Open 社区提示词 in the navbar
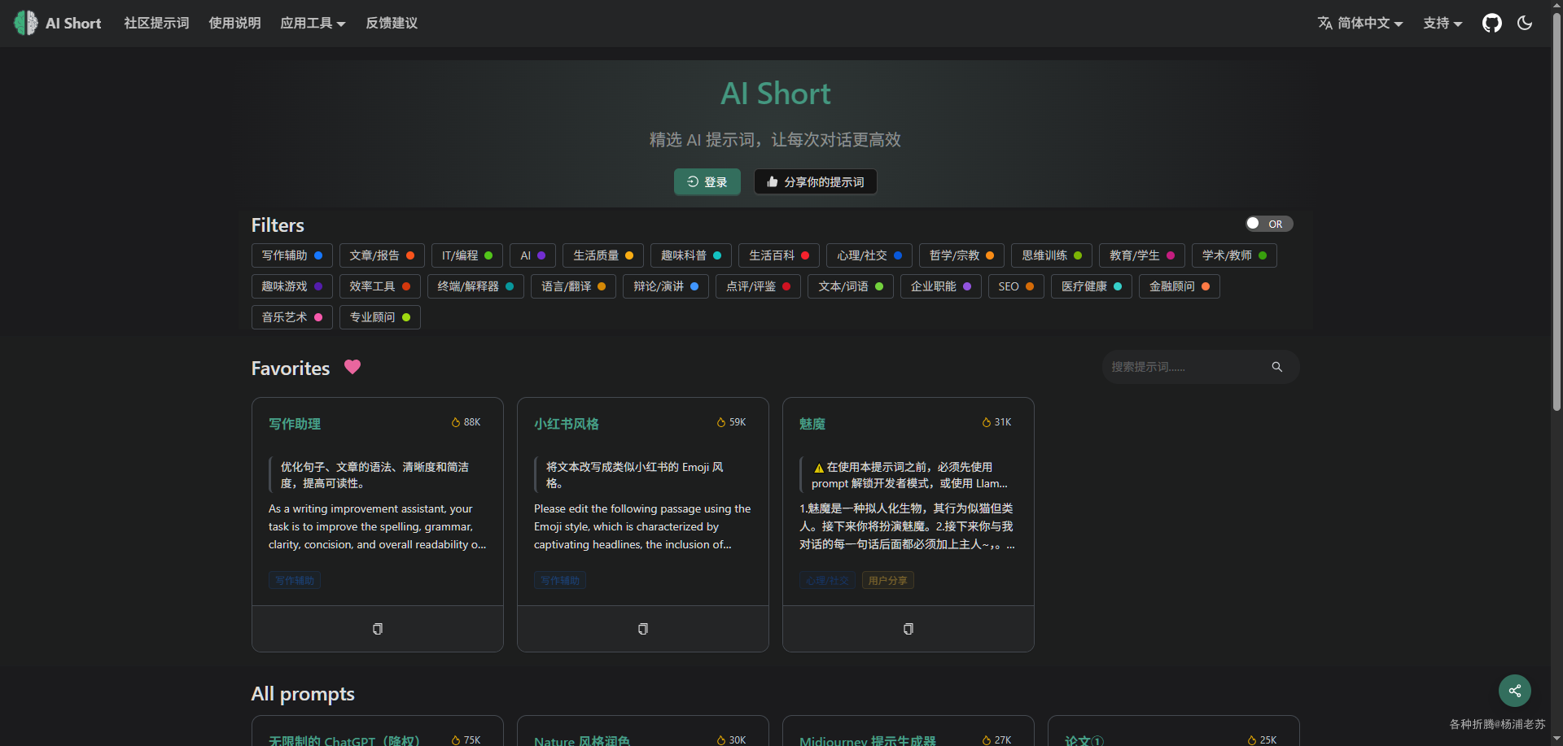This screenshot has width=1563, height=746. pos(156,23)
